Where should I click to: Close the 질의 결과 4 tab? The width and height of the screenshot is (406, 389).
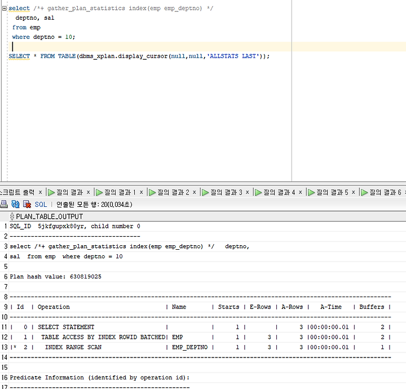click(301, 192)
